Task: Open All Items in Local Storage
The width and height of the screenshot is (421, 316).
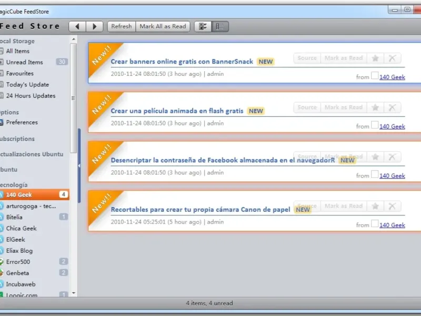Action: click(x=18, y=51)
